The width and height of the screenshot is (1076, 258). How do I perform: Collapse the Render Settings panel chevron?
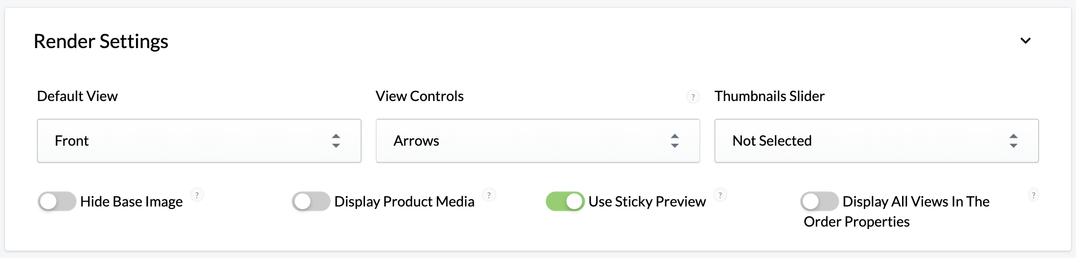tap(1025, 41)
